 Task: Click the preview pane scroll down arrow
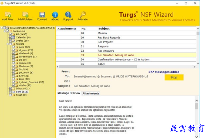tap(197, 136)
